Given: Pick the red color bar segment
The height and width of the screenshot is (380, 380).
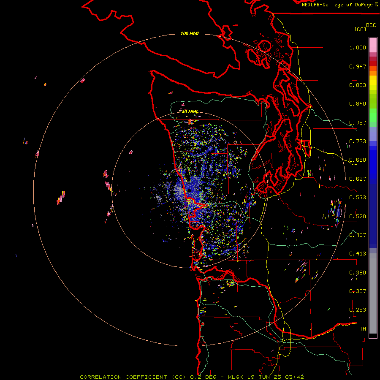Looking at the screenshot, I should [373, 63].
